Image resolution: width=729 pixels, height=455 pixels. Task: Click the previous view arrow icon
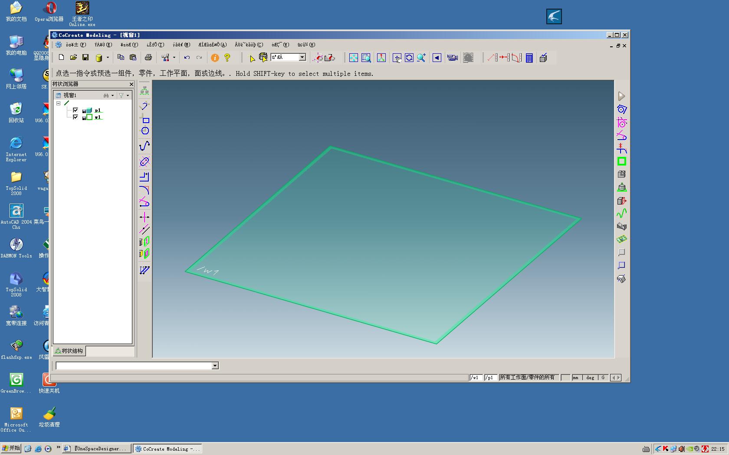pos(437,58)
